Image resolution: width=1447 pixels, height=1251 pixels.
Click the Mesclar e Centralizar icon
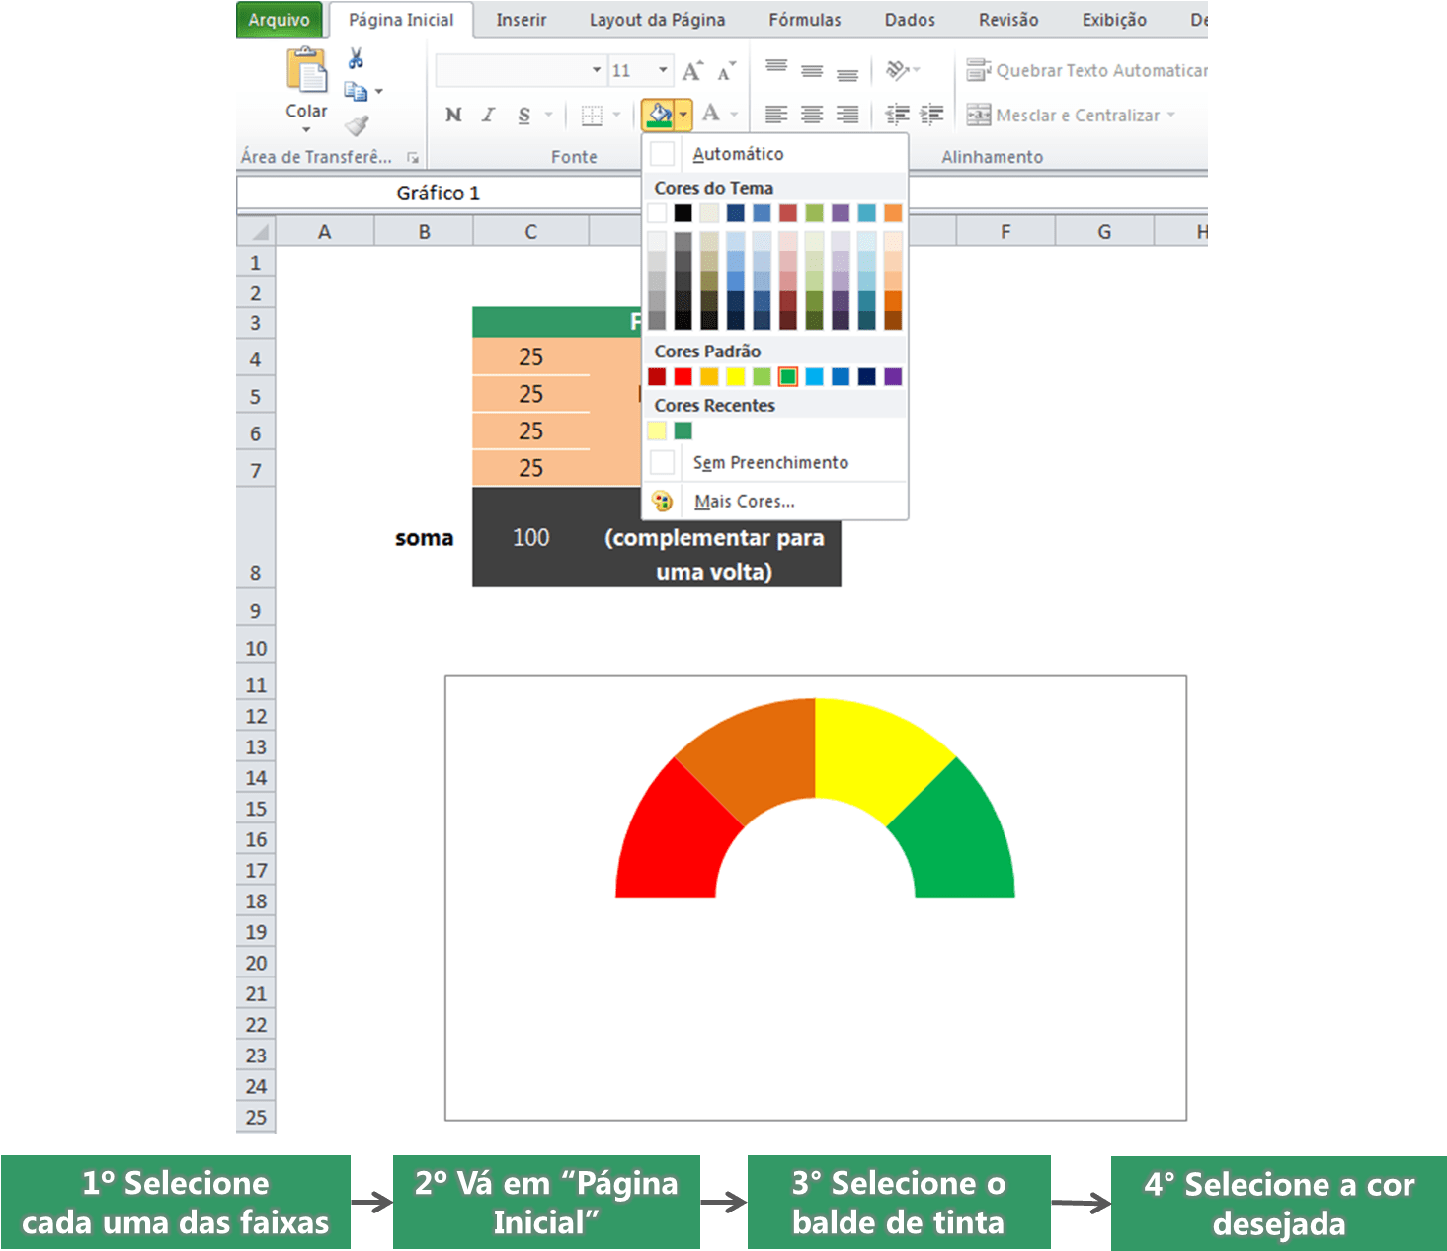coord(978,115)
